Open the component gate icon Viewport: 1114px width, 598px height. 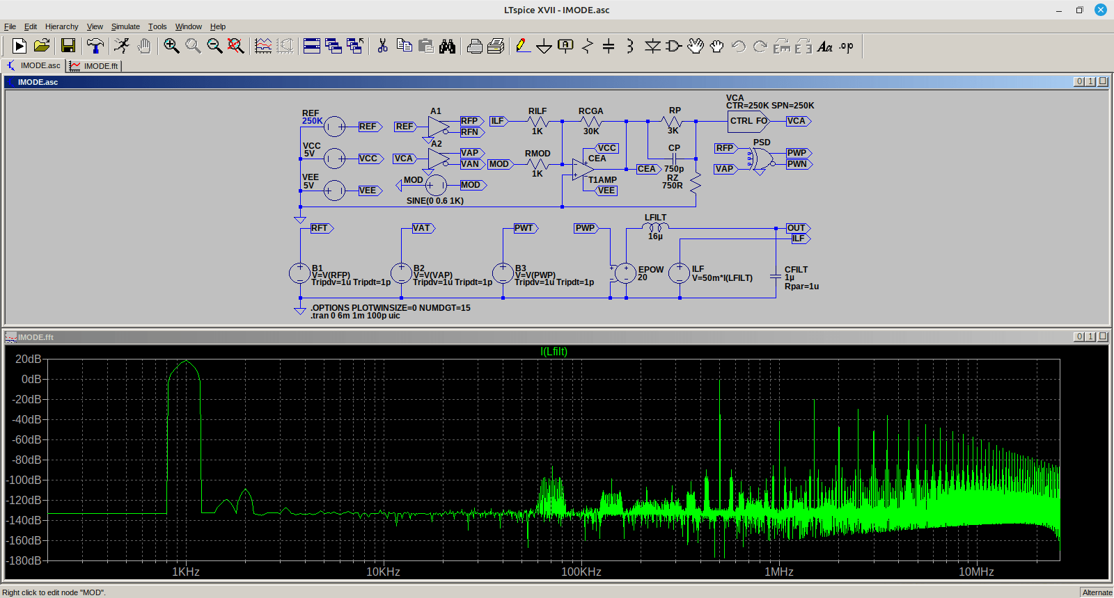(673, 46)
